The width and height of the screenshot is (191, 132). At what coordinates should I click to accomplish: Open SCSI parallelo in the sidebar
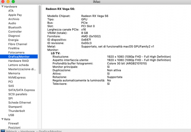click(18, 94)
